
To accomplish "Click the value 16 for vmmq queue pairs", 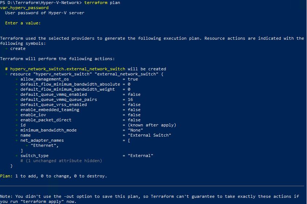I will tap(130, 99).
